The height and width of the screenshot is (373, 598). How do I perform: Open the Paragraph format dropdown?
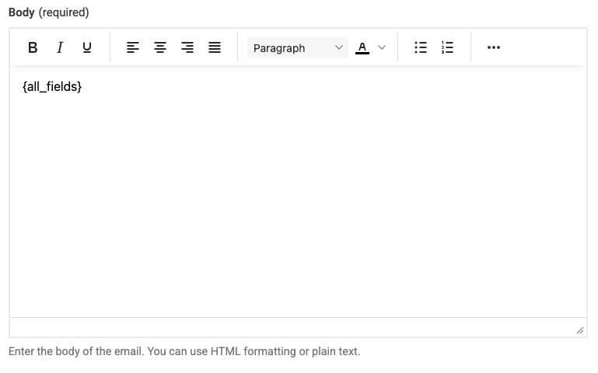(x=289, y=47)
